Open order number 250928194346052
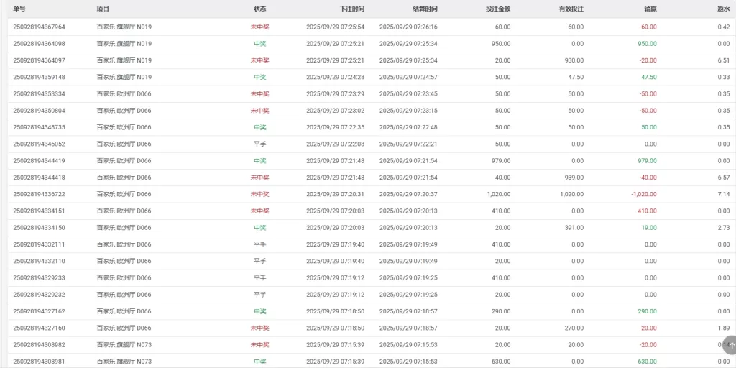 [39, 144]
